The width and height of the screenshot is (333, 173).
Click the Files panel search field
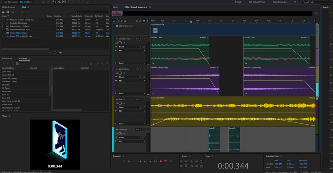pyautogui.click(x=92, y=12)
